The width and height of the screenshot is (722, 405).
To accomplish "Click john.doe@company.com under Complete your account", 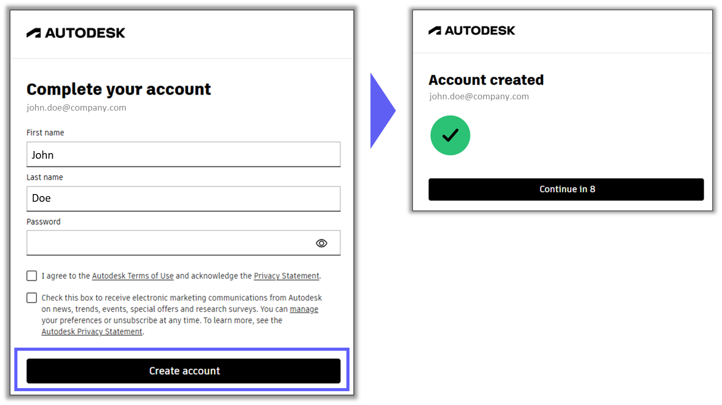I will [76, 108].
